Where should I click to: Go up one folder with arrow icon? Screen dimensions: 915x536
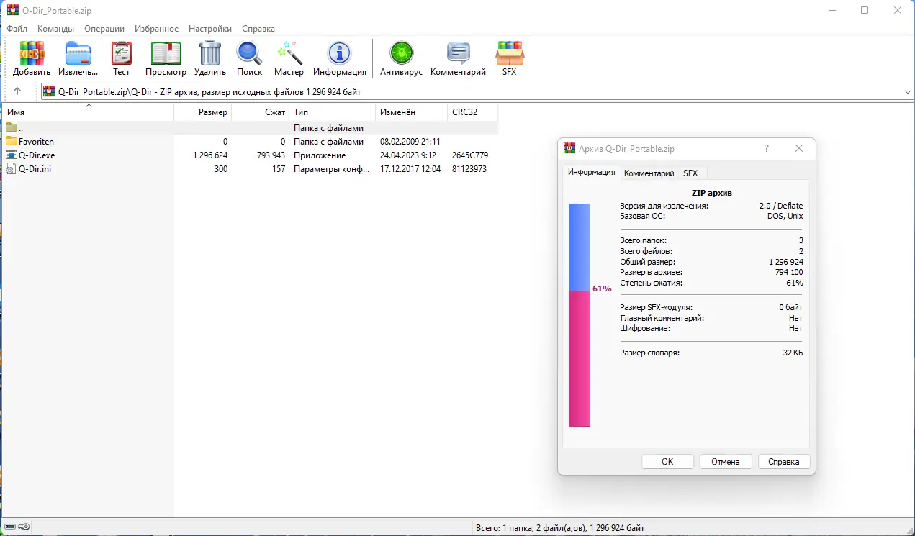[x=17, y=91]
